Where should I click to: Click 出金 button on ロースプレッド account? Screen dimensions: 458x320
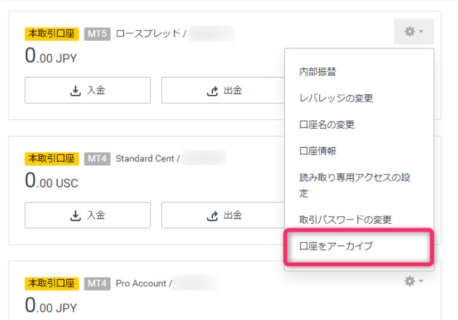pos(224,90)
